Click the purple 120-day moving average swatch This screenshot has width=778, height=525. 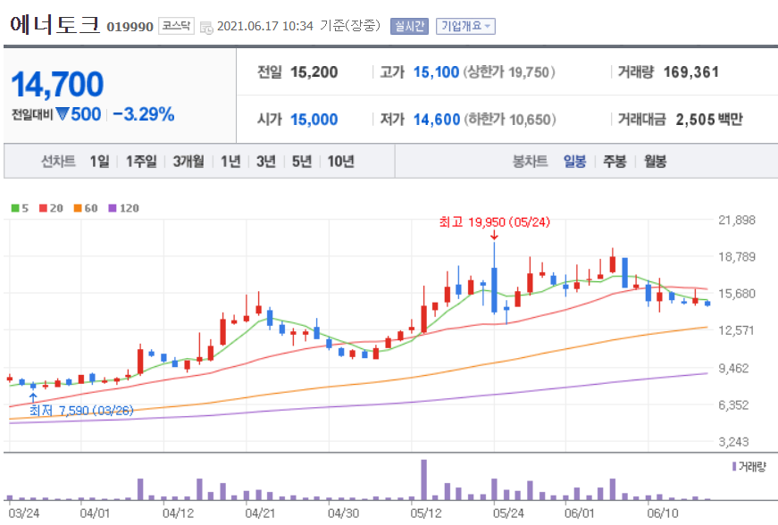(113, 208)
